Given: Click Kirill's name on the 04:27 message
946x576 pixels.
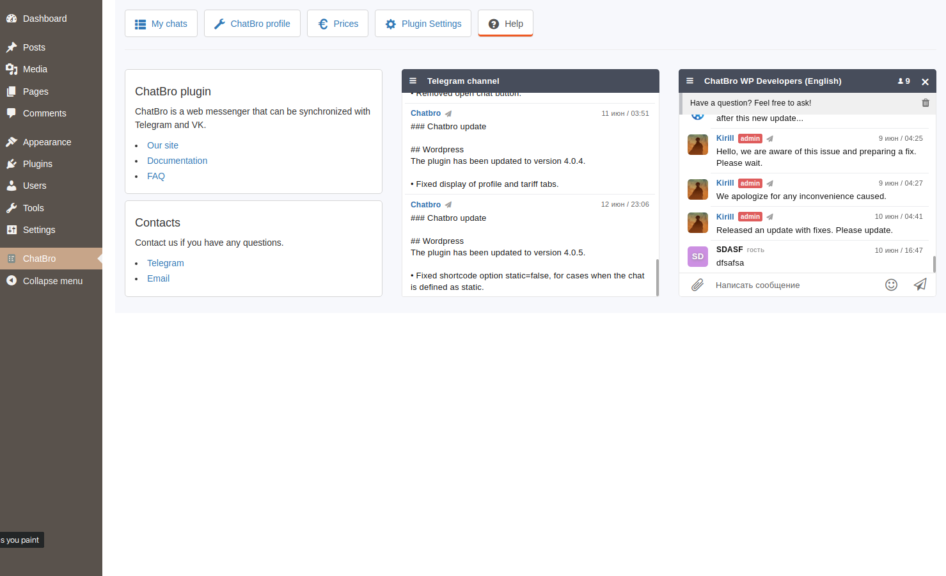Looking at the screenshot, I should click(725, 183).
